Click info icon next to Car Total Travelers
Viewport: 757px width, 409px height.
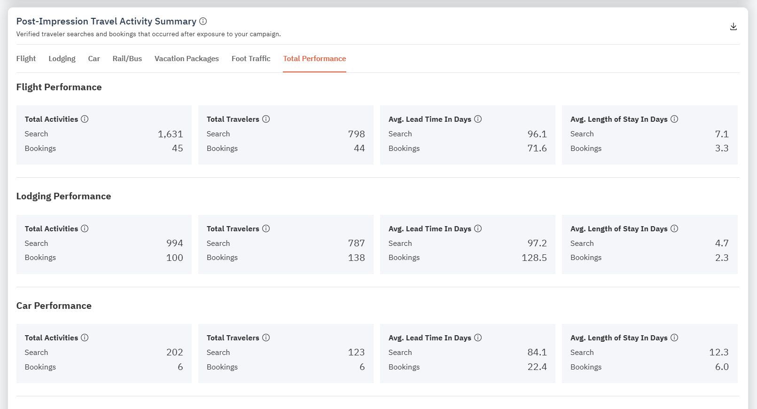click(x=266, y=338)
